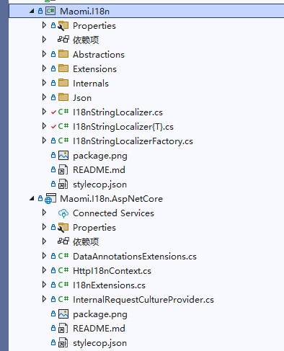Expand the Json folder arrow
Viewport: 284px width, 351px height.
(44, 97)
